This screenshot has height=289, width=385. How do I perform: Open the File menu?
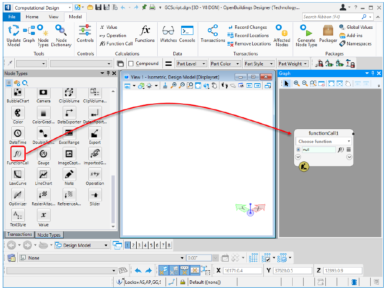[12, 17]
